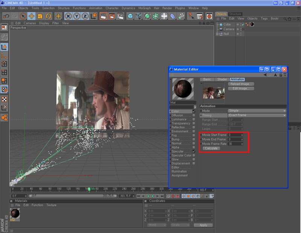The width and height of the screenshot is (301, 233).
Task: Select the Camera object in Objects
Action: 229,29
